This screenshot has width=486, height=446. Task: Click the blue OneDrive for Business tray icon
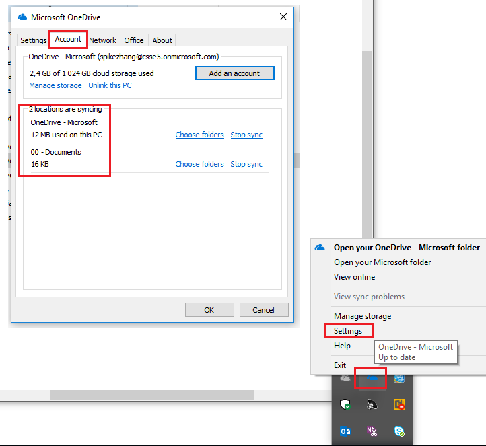coord(372,378)
